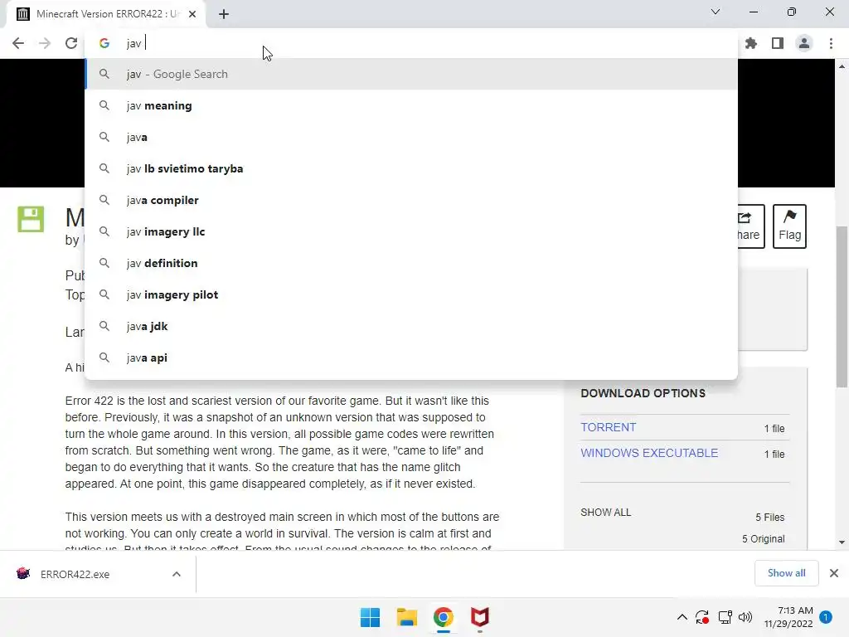Open the Chrome extensions puzzle icon
849x637 pixels.
click(x=751, y=43)
